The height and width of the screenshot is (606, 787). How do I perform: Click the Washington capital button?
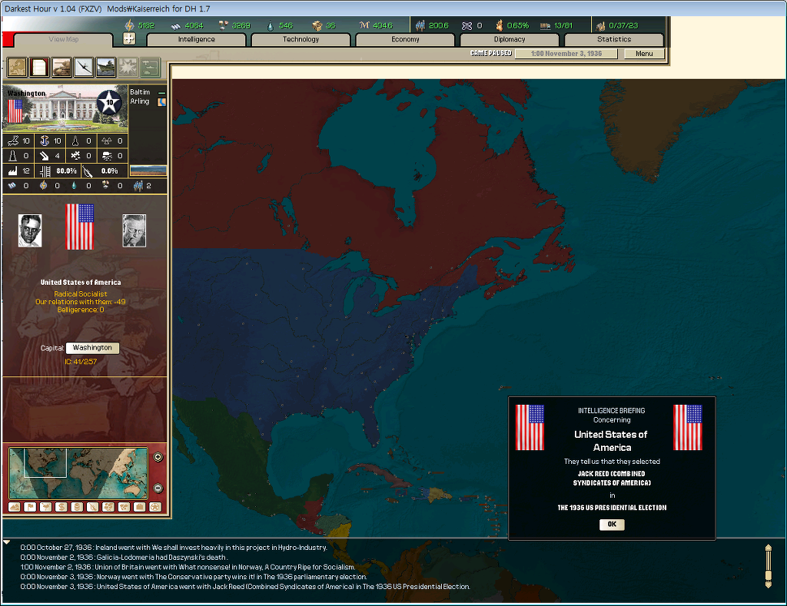tap(92, 348)
